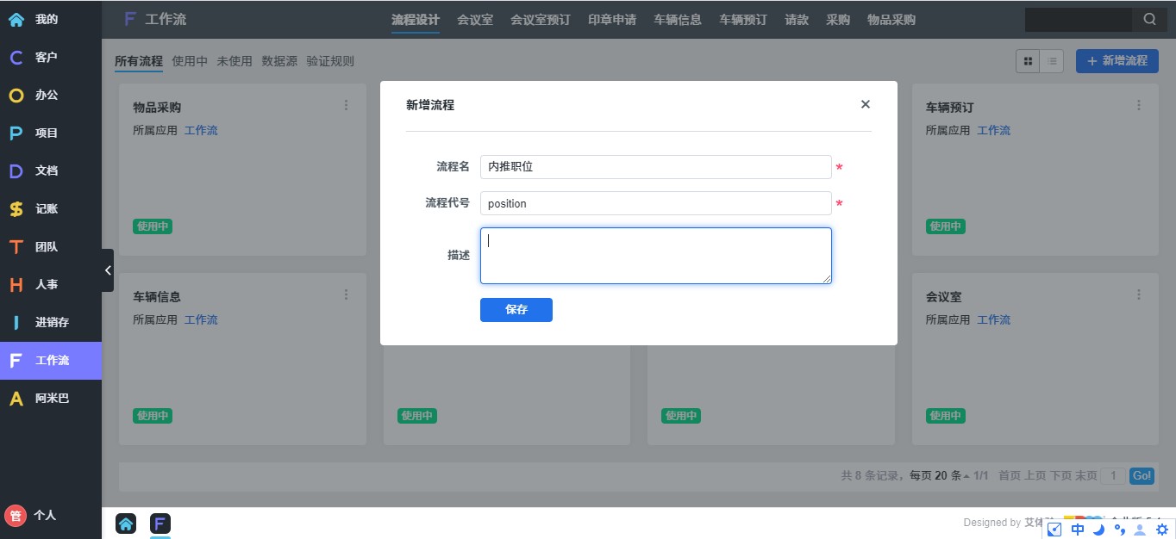Image resolution: width=1176 pixels, height=539 pixels.
Task: Click the search magnifier icon
Action: 1149,20
